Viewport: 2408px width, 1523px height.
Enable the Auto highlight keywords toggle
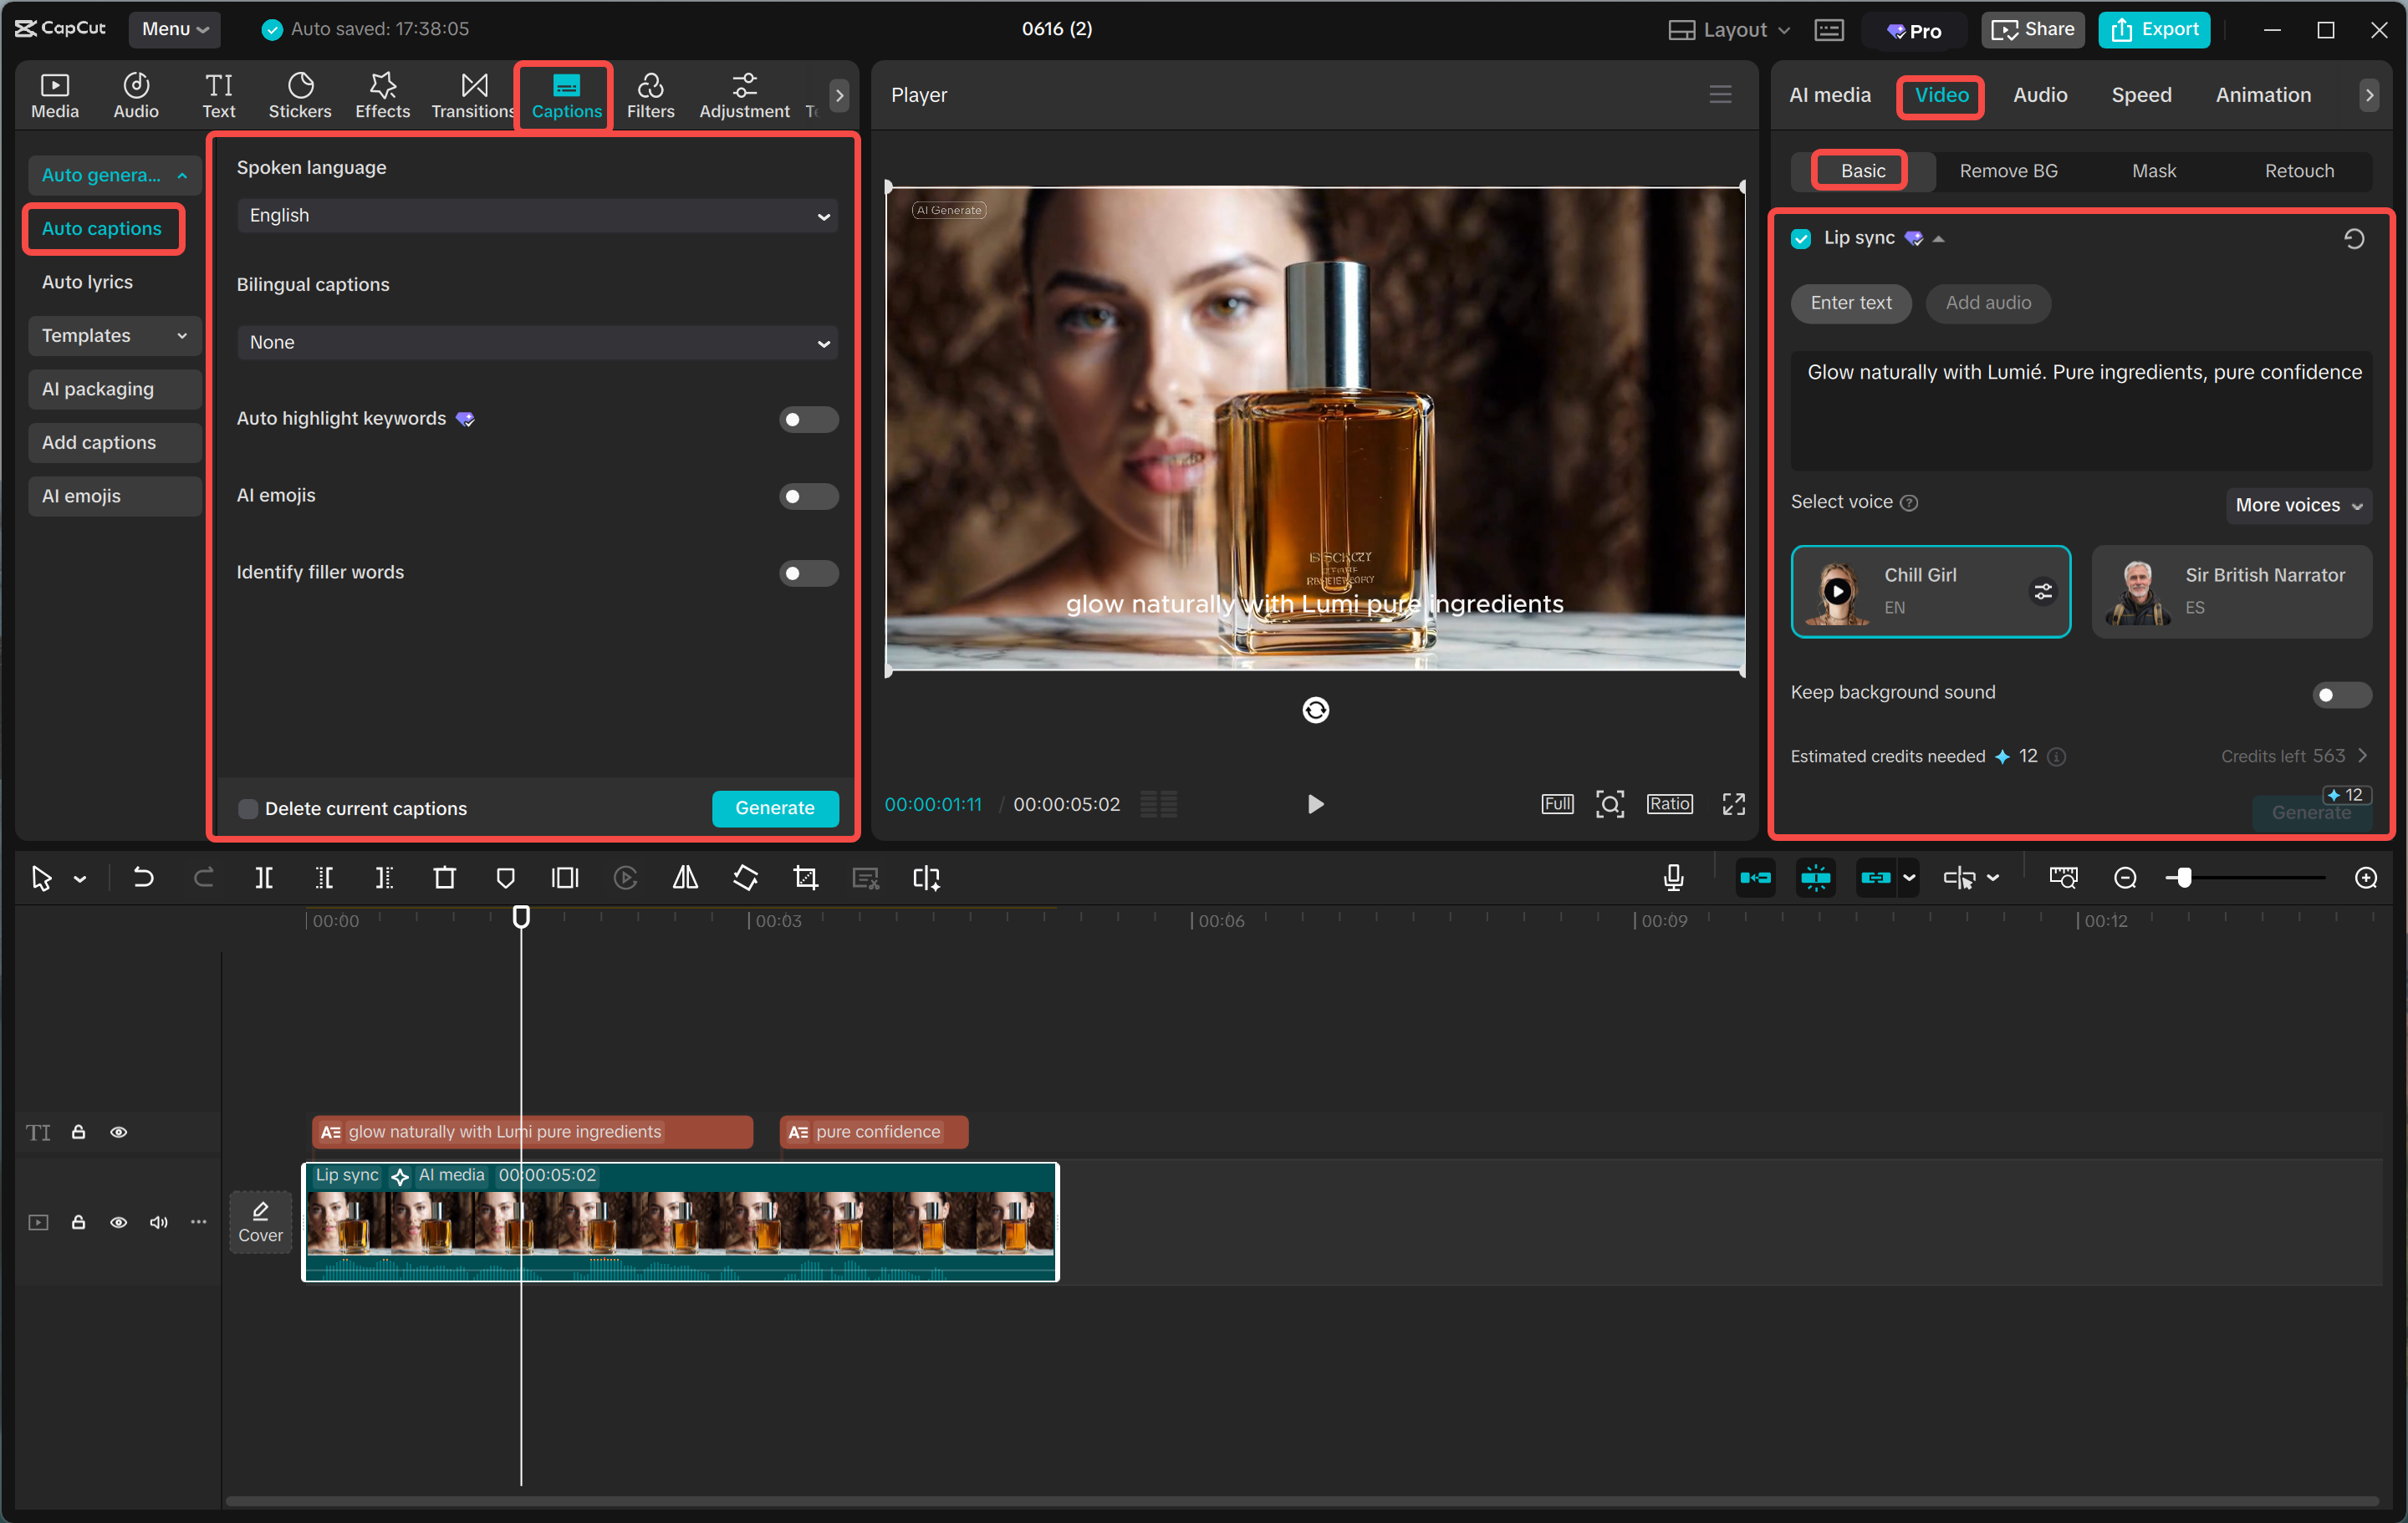coord(808,419)
